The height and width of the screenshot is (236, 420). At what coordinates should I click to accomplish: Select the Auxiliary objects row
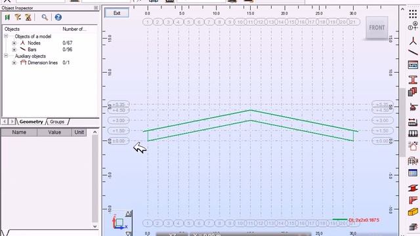tap(30, 56)
